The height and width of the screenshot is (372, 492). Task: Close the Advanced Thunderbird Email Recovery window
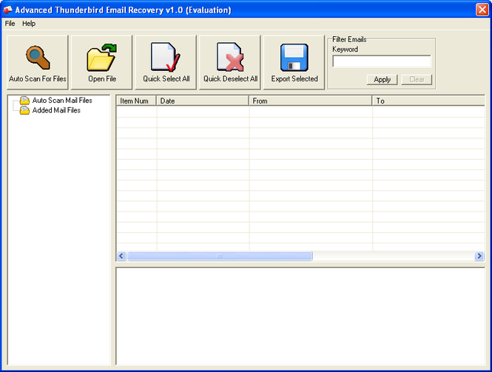pos(482,10)
